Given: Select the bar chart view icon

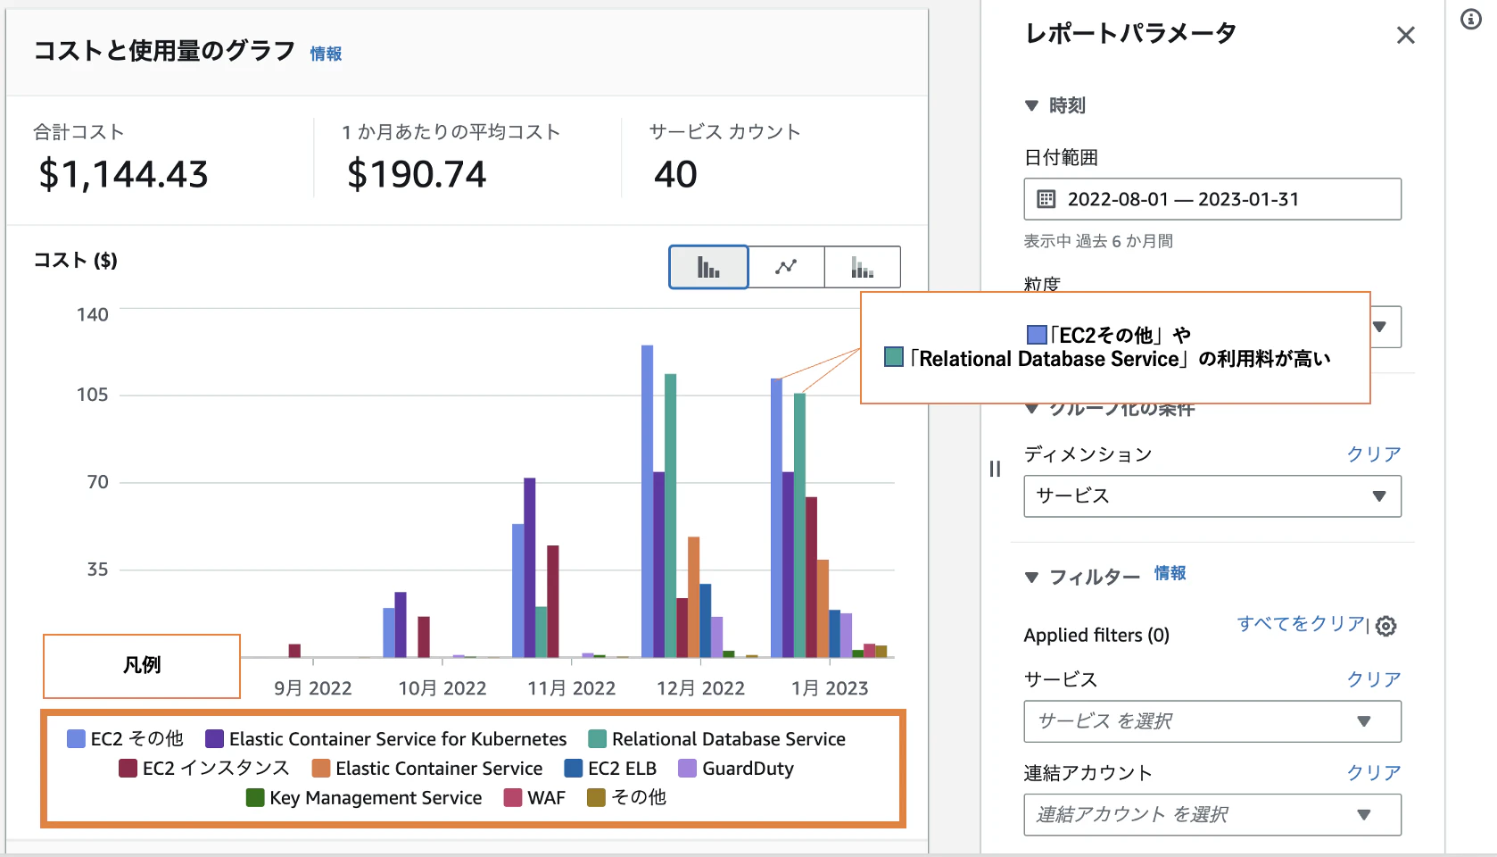Looking at the screenshot, I should (x=708, y=267).
